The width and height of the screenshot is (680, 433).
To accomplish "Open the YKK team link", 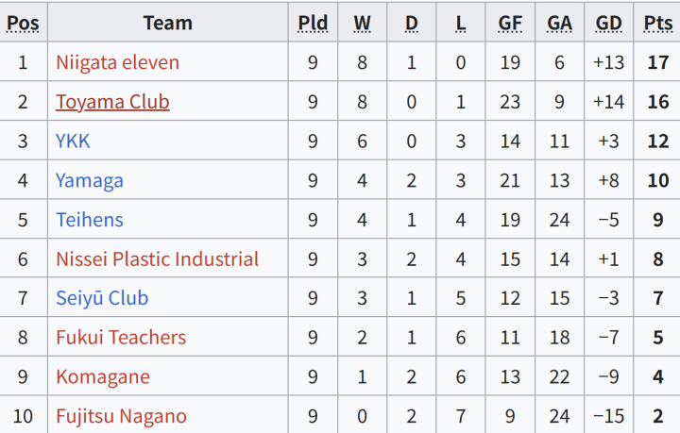I will [x=73, y=142].
